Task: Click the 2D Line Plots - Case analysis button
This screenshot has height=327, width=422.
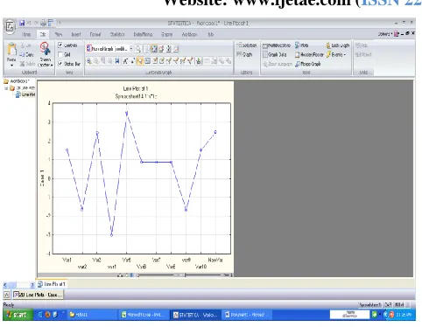Action: pos(38,295)
